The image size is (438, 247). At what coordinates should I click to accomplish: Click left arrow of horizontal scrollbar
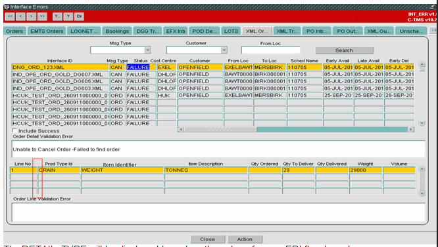click(x=181, y=130)
